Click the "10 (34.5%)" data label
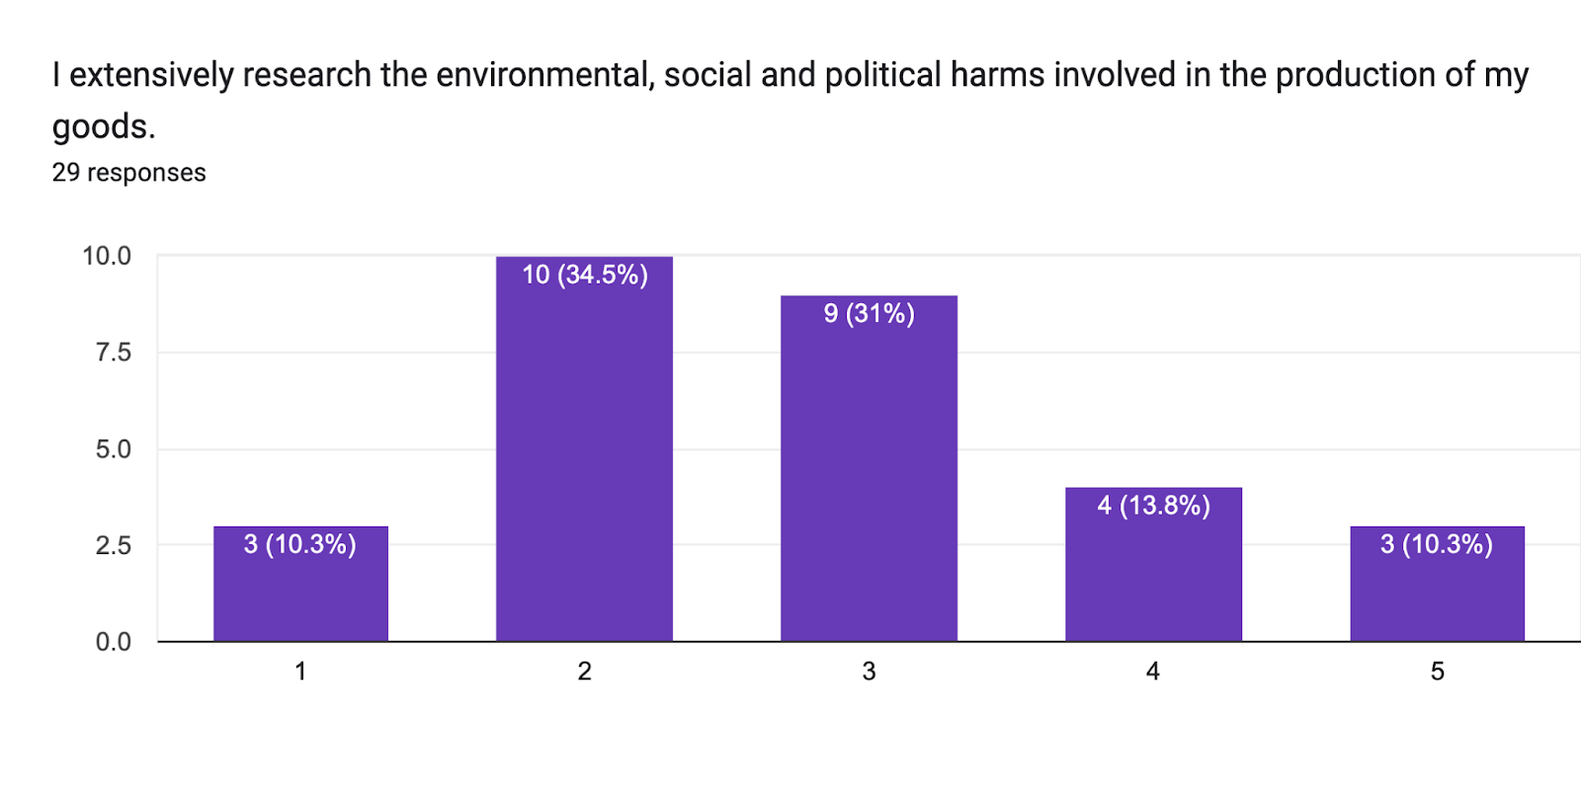Viewport: 1581px width, 802px height. [x=584, y=275]
